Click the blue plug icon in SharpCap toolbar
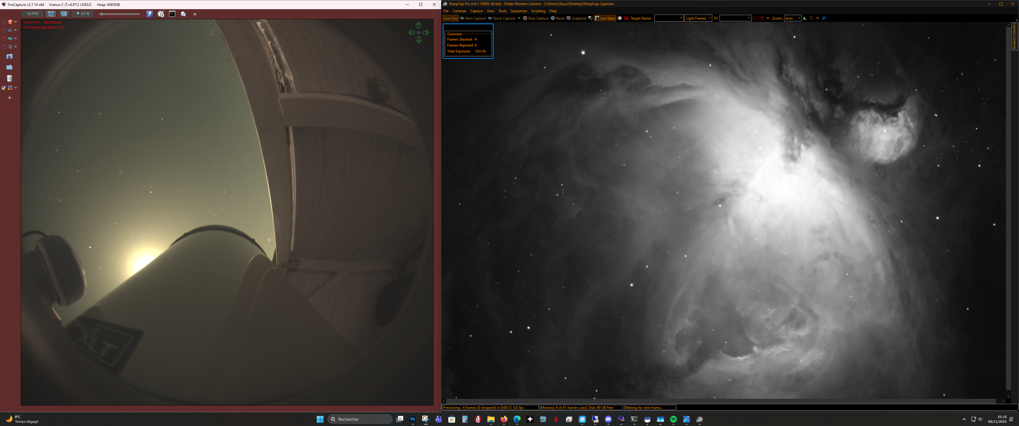 tap(824, 18)
